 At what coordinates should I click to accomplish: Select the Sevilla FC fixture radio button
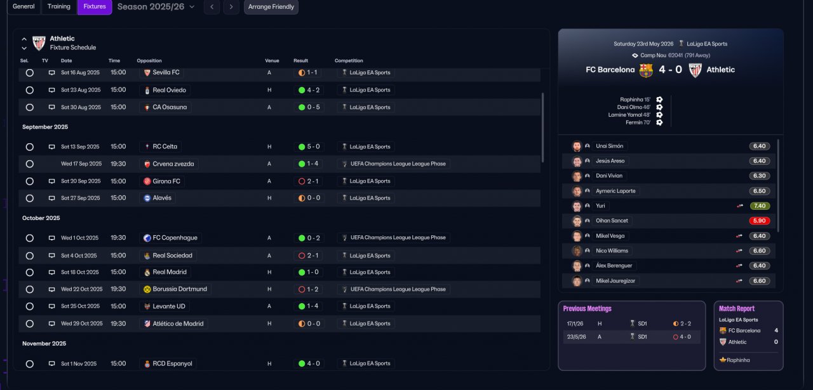click(x=29, y=73)
